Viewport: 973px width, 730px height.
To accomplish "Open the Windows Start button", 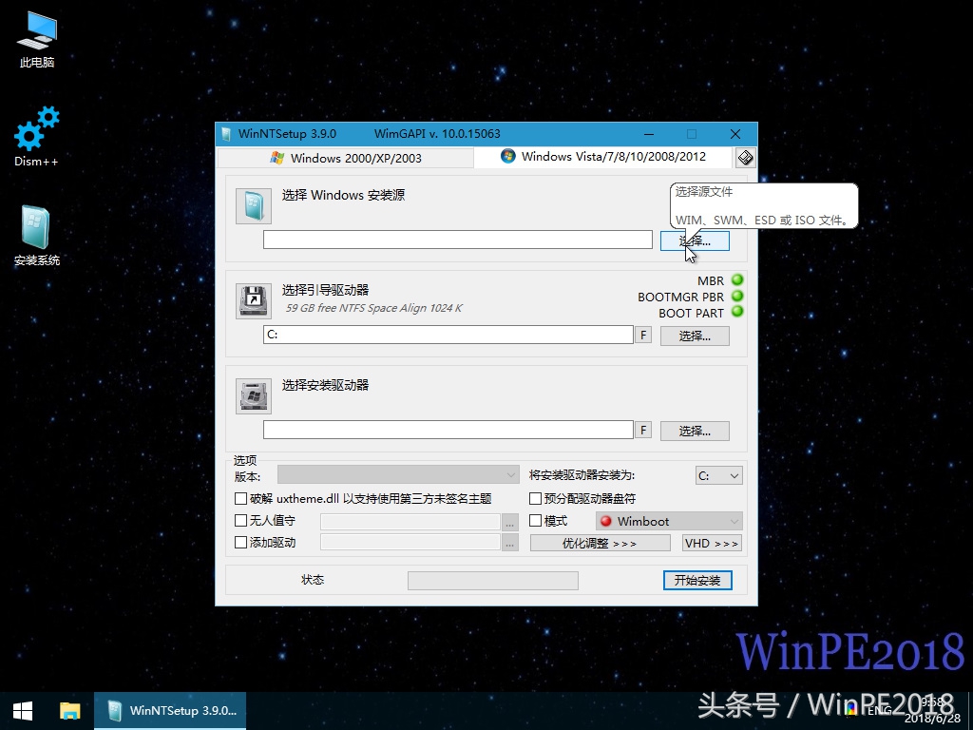I will 23,711.
